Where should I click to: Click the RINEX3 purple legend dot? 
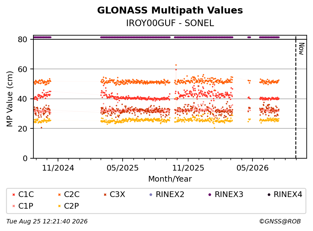210,195
